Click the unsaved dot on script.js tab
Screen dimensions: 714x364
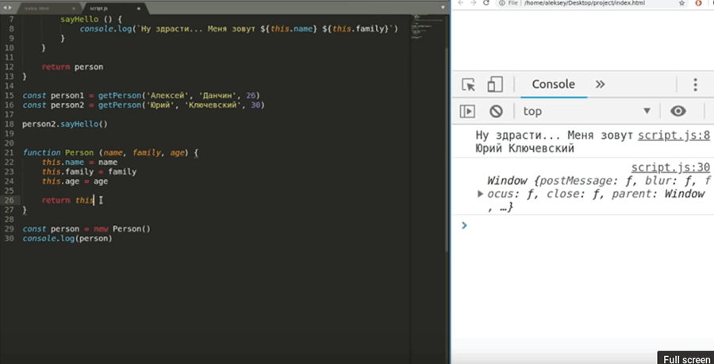click(138, 8)
